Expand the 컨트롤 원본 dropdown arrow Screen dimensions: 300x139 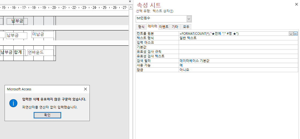(x=291, y=34)
